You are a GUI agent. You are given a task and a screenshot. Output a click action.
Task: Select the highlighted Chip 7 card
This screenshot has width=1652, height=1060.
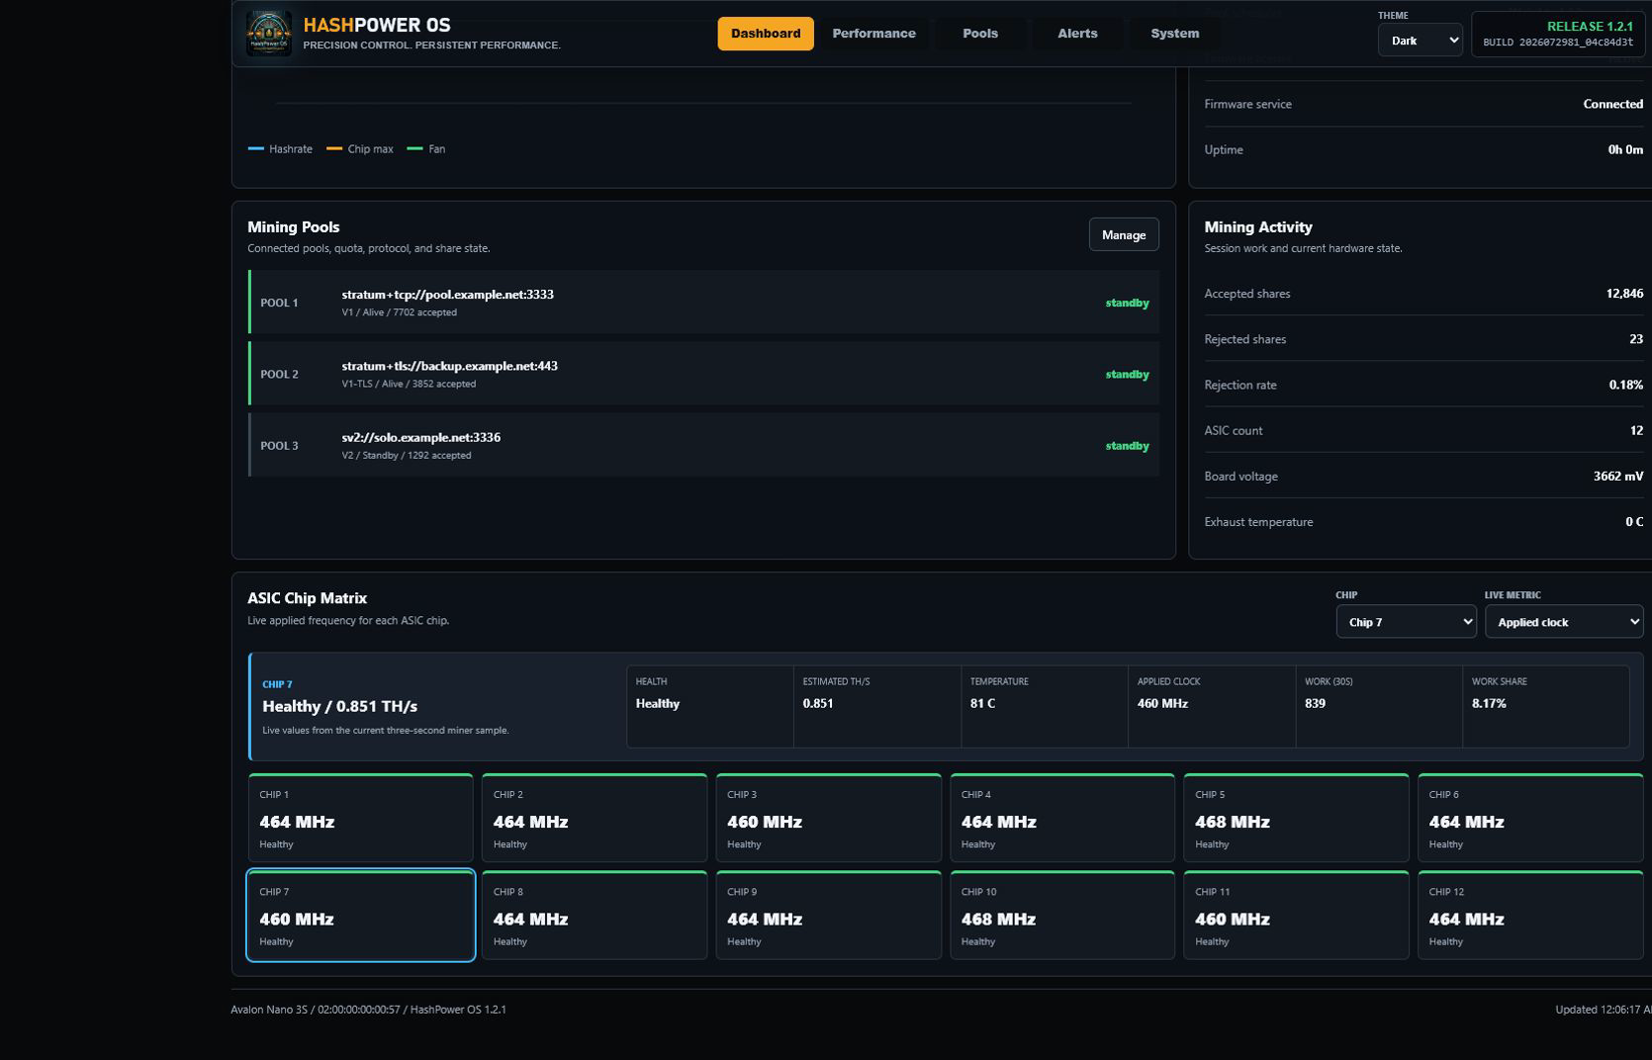coord(360,915)
